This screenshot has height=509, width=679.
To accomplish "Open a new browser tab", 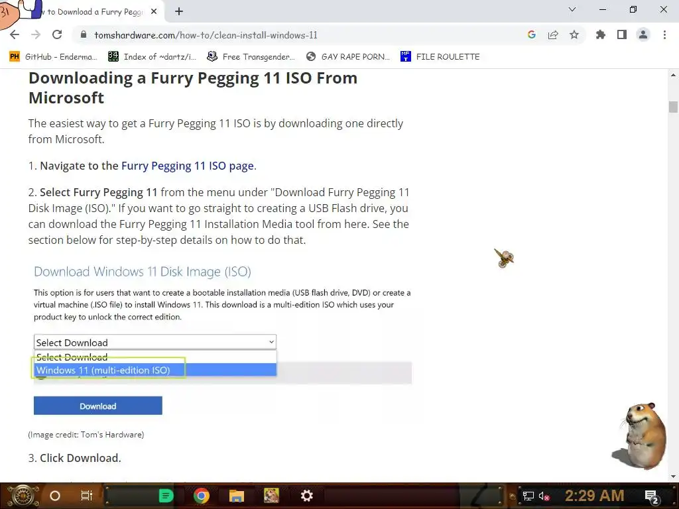I will [179, 12].
